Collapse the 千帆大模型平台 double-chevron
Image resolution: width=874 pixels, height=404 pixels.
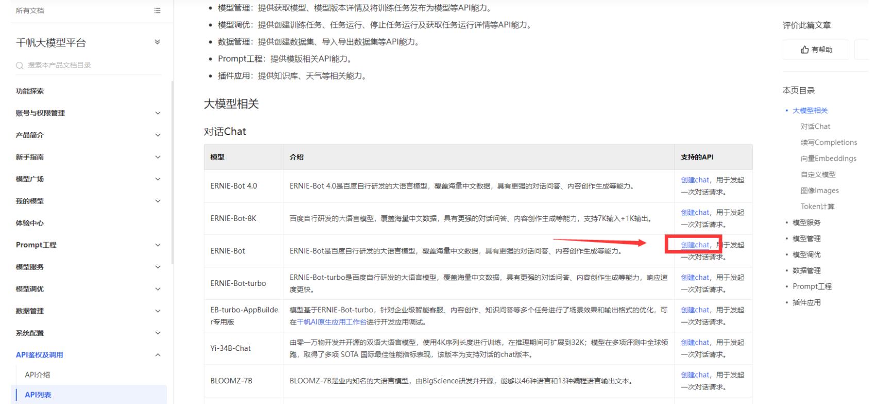(157, 42)
